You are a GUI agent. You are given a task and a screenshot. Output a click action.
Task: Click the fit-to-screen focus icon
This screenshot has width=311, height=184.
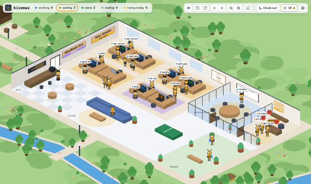tap(248, 8)
